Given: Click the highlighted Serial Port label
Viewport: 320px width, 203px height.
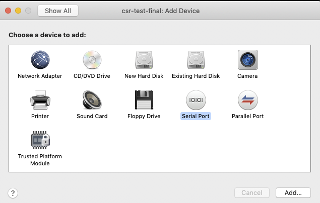Looking at the screenshot, I should point(196,116).
